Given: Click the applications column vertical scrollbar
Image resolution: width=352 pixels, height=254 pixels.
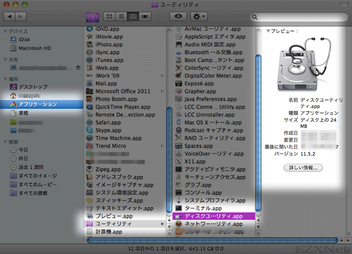Looking at the screenshot, I should (170, 160).
